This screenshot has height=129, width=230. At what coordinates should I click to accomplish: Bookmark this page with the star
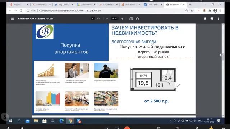pyautogui.click(x=192, y=10)
